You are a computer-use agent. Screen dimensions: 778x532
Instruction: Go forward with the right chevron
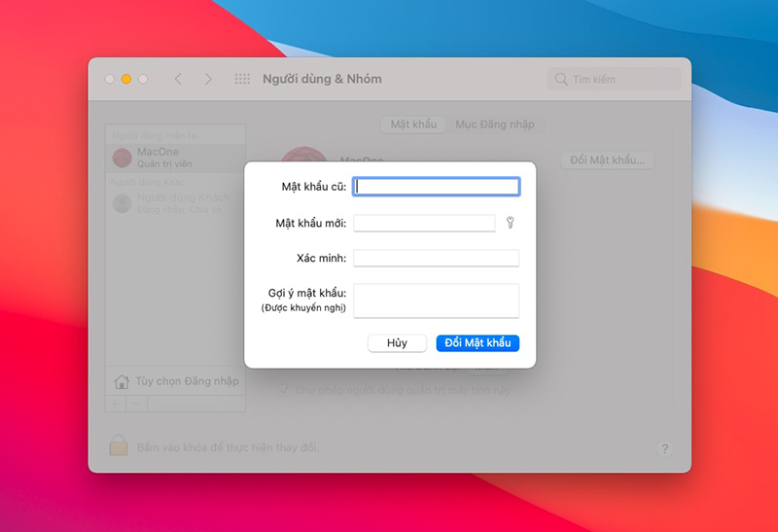[x=208, y=79]
